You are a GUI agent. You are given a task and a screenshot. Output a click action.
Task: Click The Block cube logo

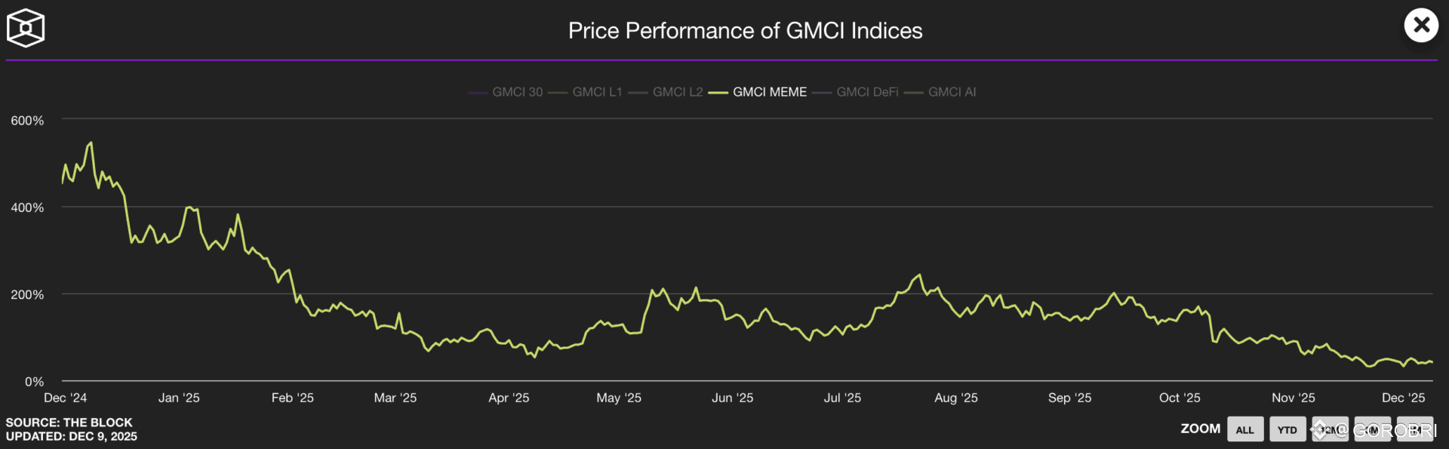[26, 29]
